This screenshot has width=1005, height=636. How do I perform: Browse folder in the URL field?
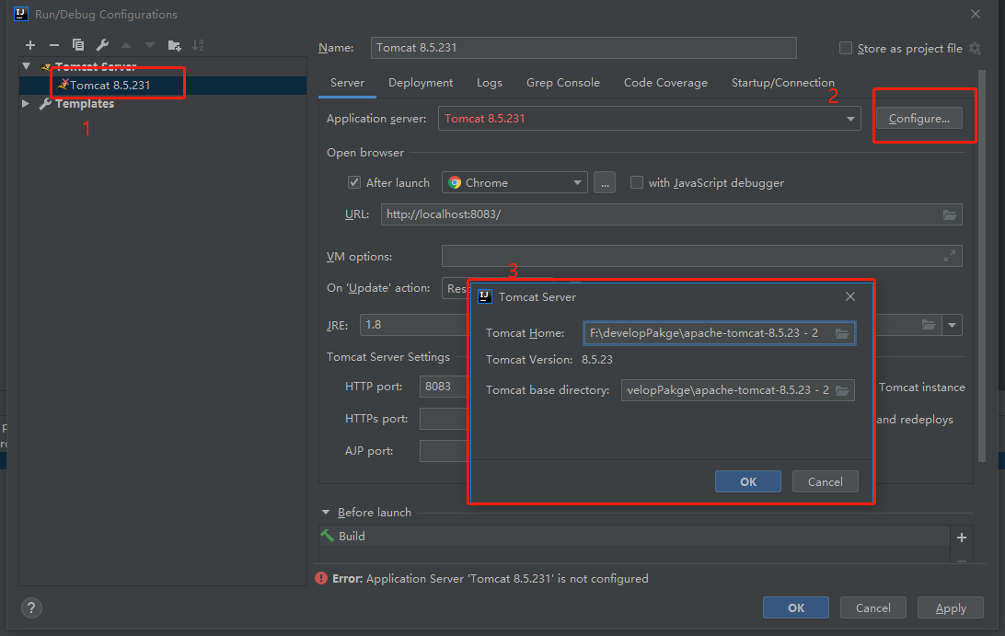click(x=950, y=214)
